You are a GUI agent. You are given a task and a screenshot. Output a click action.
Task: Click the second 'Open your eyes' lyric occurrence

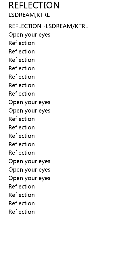click(29, 102)
